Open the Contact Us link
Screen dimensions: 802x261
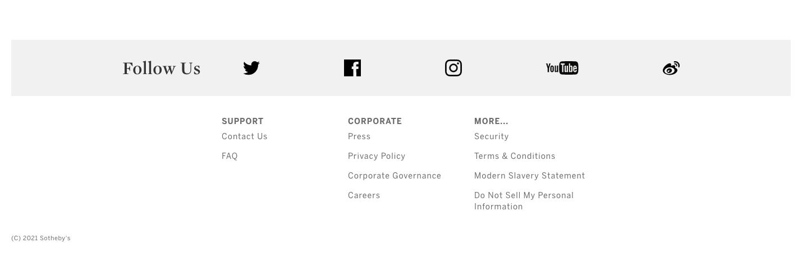pos(245,136)
